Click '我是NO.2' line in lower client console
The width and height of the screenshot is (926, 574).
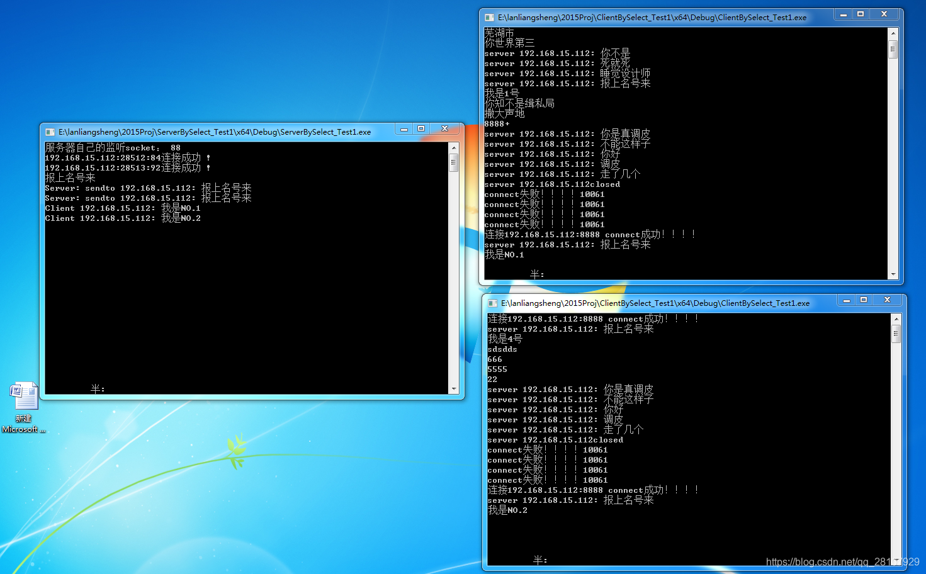coord(507,510)
